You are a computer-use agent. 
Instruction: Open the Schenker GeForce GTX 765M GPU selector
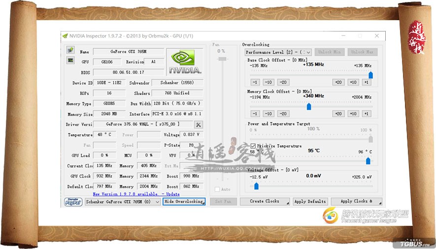[123, 201]
